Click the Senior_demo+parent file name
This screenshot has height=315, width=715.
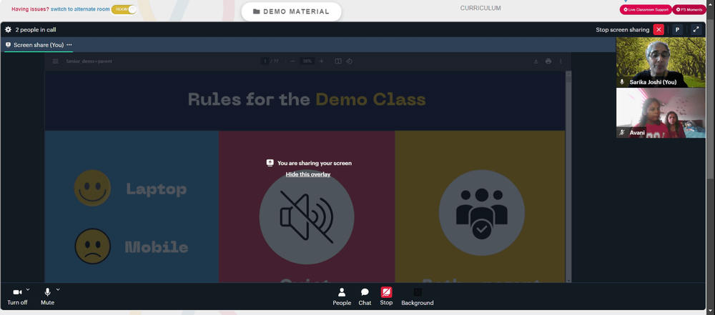coord(89,61)
